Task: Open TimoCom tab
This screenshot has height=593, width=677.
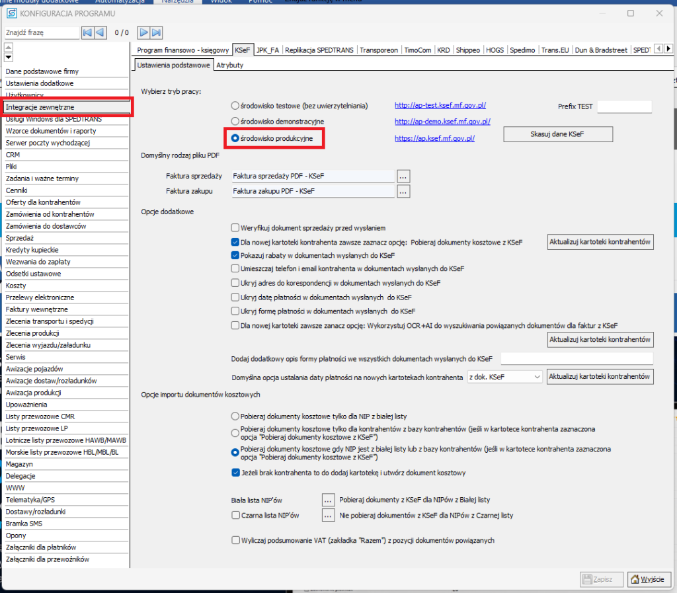Action: click(x=418, y=50)
